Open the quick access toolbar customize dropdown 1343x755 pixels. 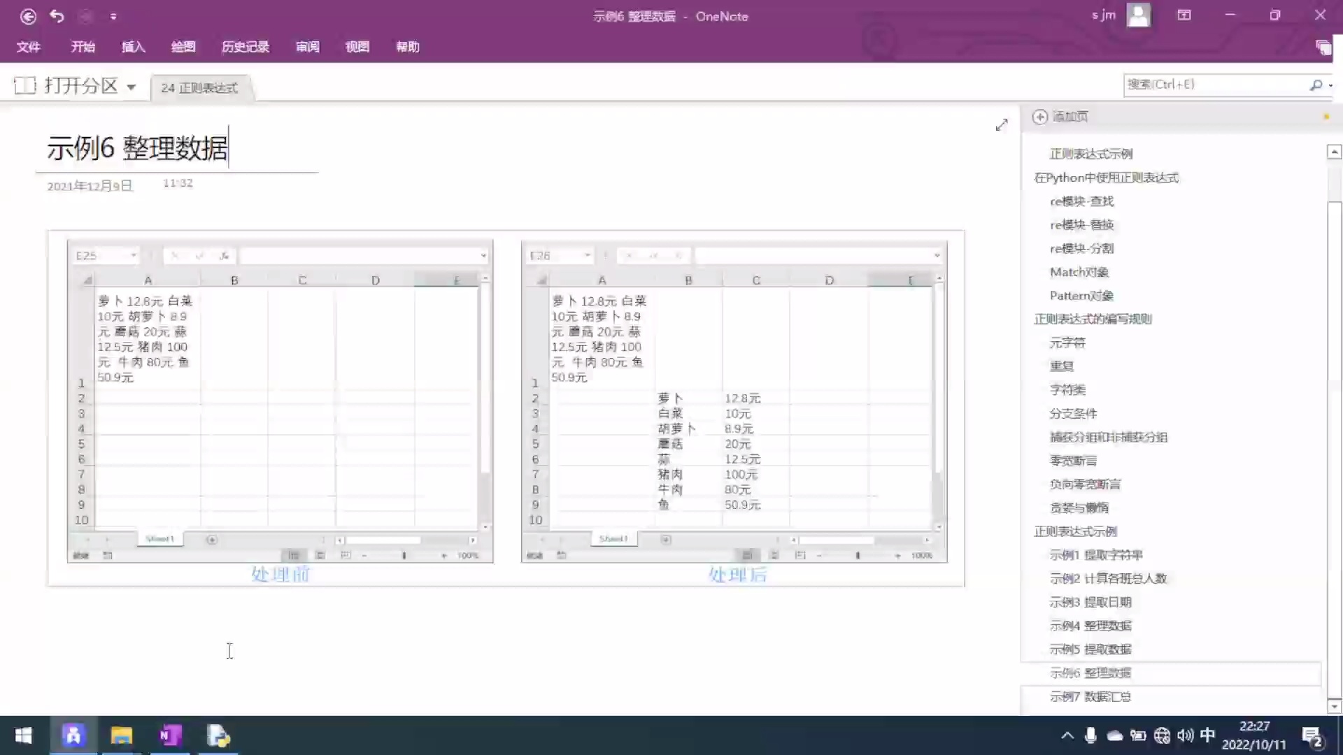113,16
